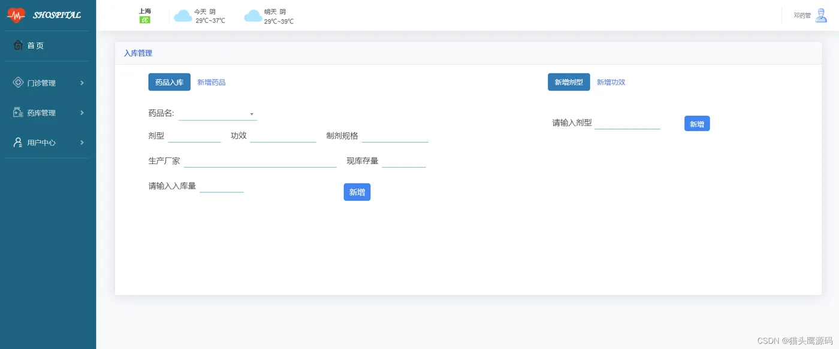Click 新增 button next to 请输入剂型

pos(697,124)
